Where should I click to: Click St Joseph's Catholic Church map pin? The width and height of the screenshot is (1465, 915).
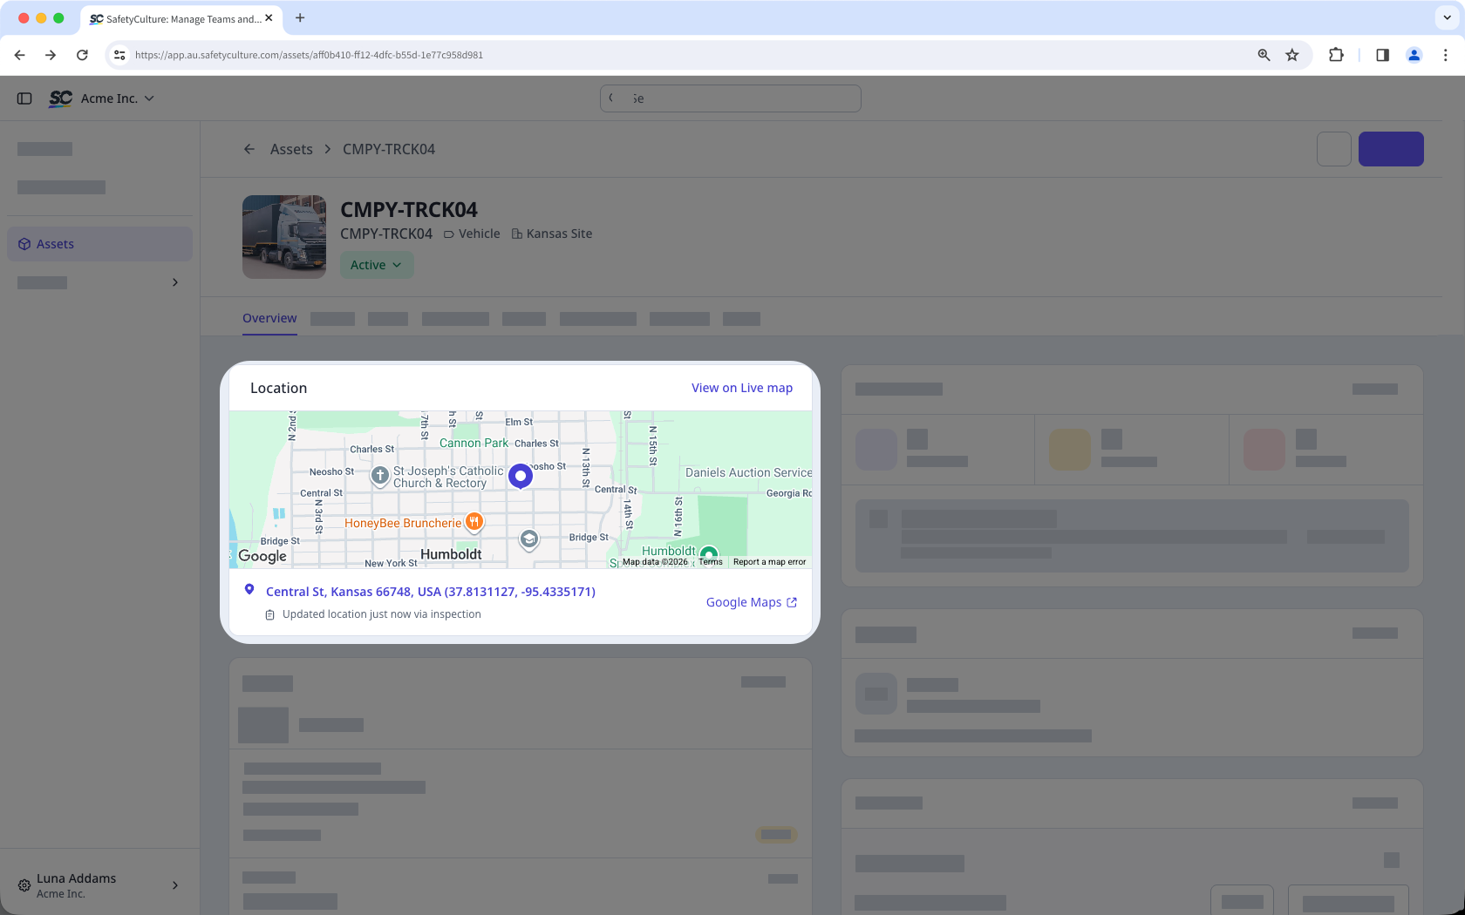point(380,476)
